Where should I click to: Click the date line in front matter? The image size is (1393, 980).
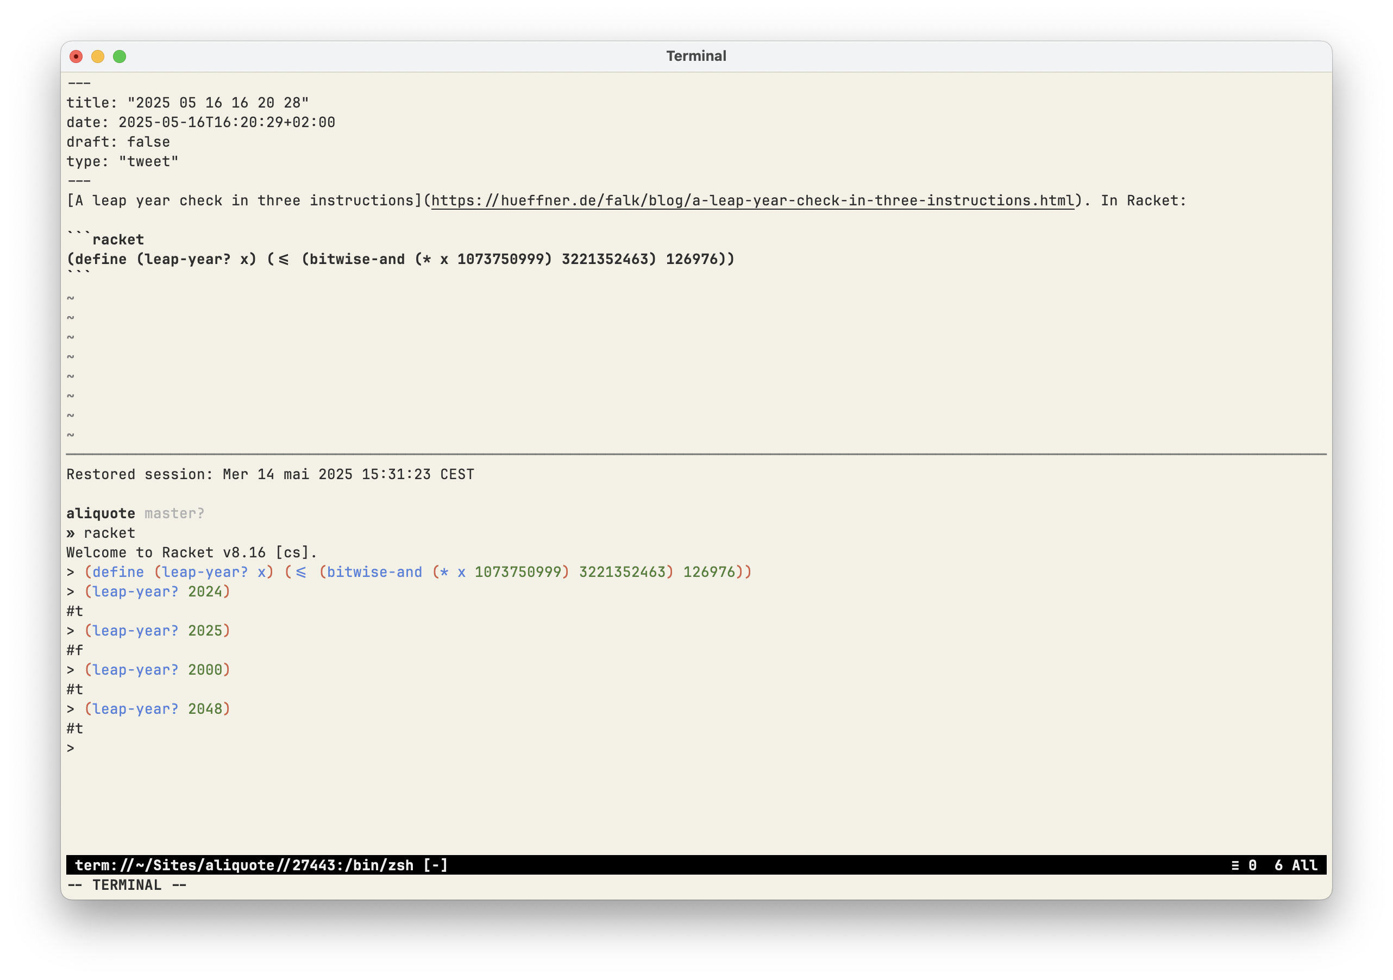click(x=201, y=123)
